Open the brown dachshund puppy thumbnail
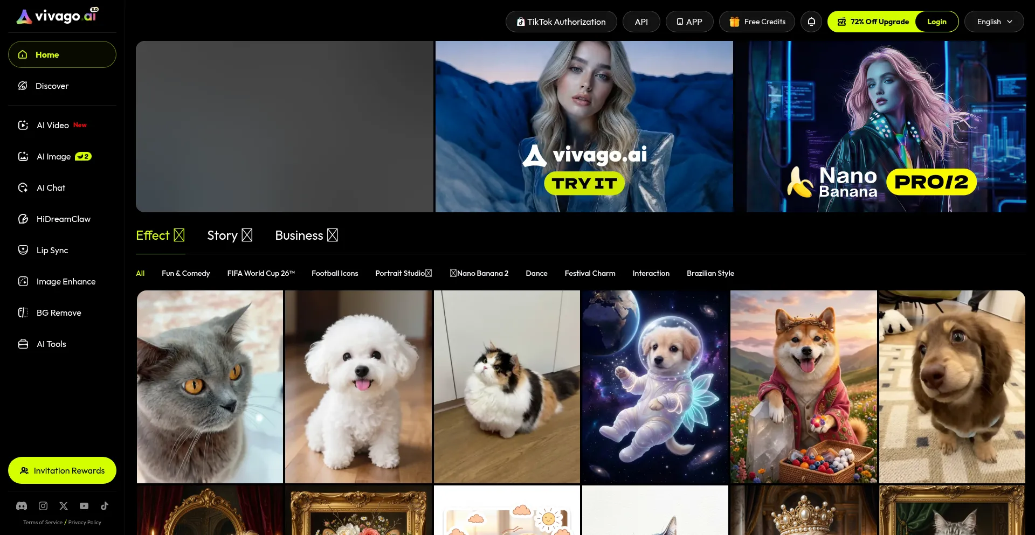Viewport: 1035px width, 535px height. pos(952,387)
